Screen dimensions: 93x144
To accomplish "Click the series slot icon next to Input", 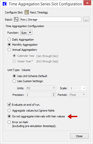I will (16, 19).
